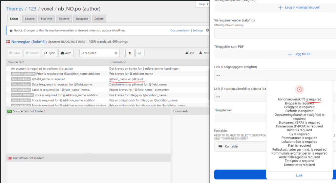Open the Editor tab
The image size is (336, 183).
click(14, 19)
